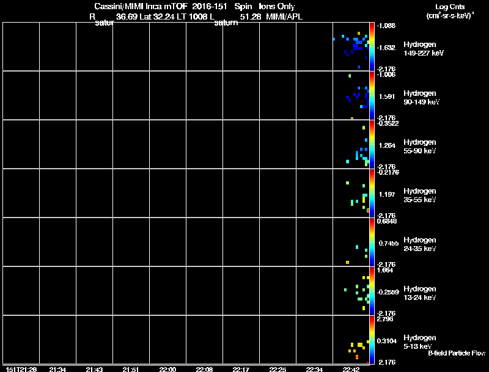Click the 'MIMI/APL' text in the header
Screen dimensions: 489x372
(284, 17)
